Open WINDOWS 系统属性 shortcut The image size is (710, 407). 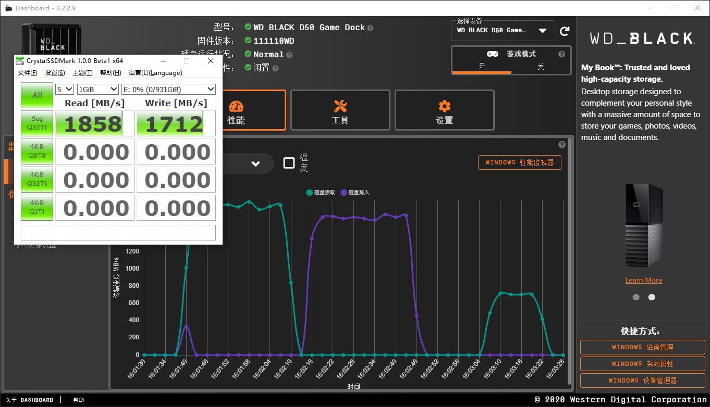click(642, 364)
